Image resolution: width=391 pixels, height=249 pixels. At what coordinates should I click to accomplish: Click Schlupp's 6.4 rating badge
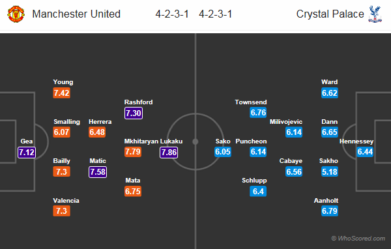pyautogui.click(x=258, y=192)
